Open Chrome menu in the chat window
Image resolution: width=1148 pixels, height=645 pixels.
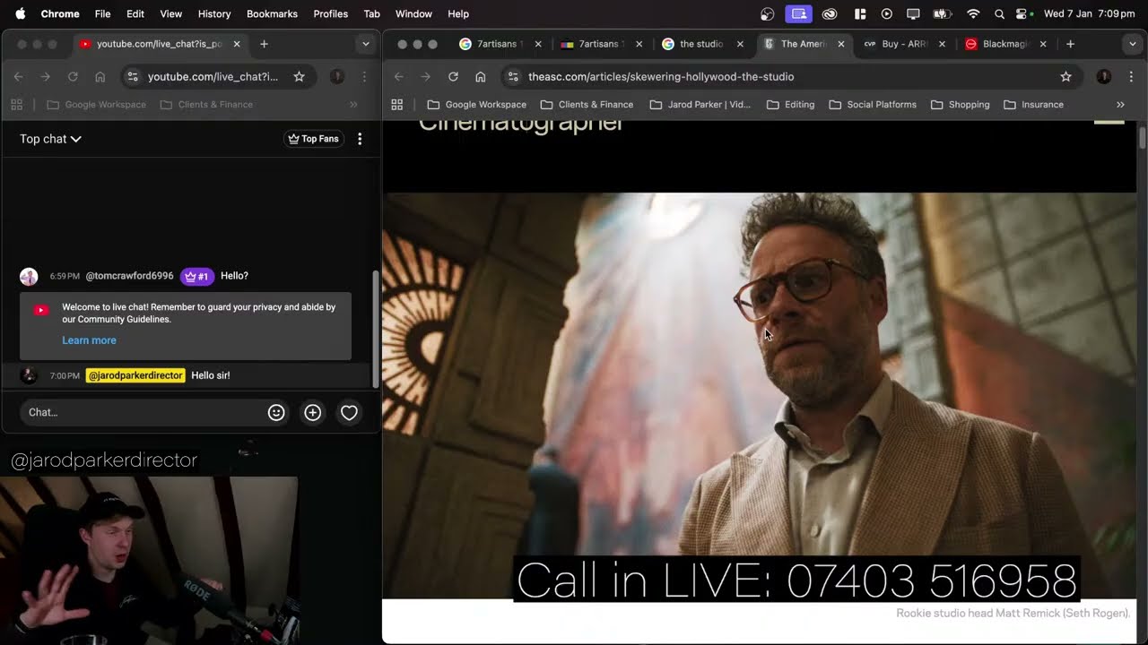364,77
